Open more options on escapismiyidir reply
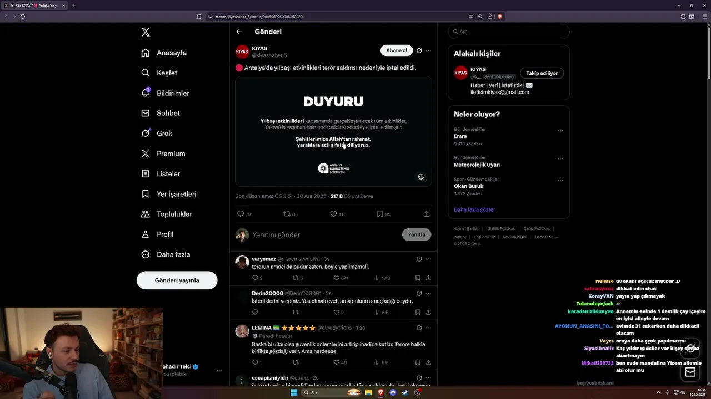 pyautogui.click(x=428, y=377)
